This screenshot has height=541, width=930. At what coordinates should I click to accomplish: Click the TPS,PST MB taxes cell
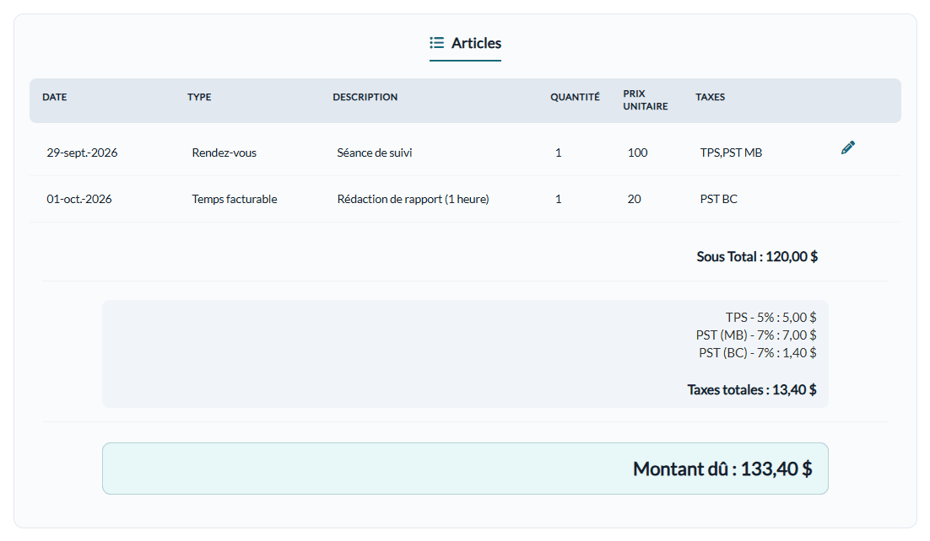point(731,153)
